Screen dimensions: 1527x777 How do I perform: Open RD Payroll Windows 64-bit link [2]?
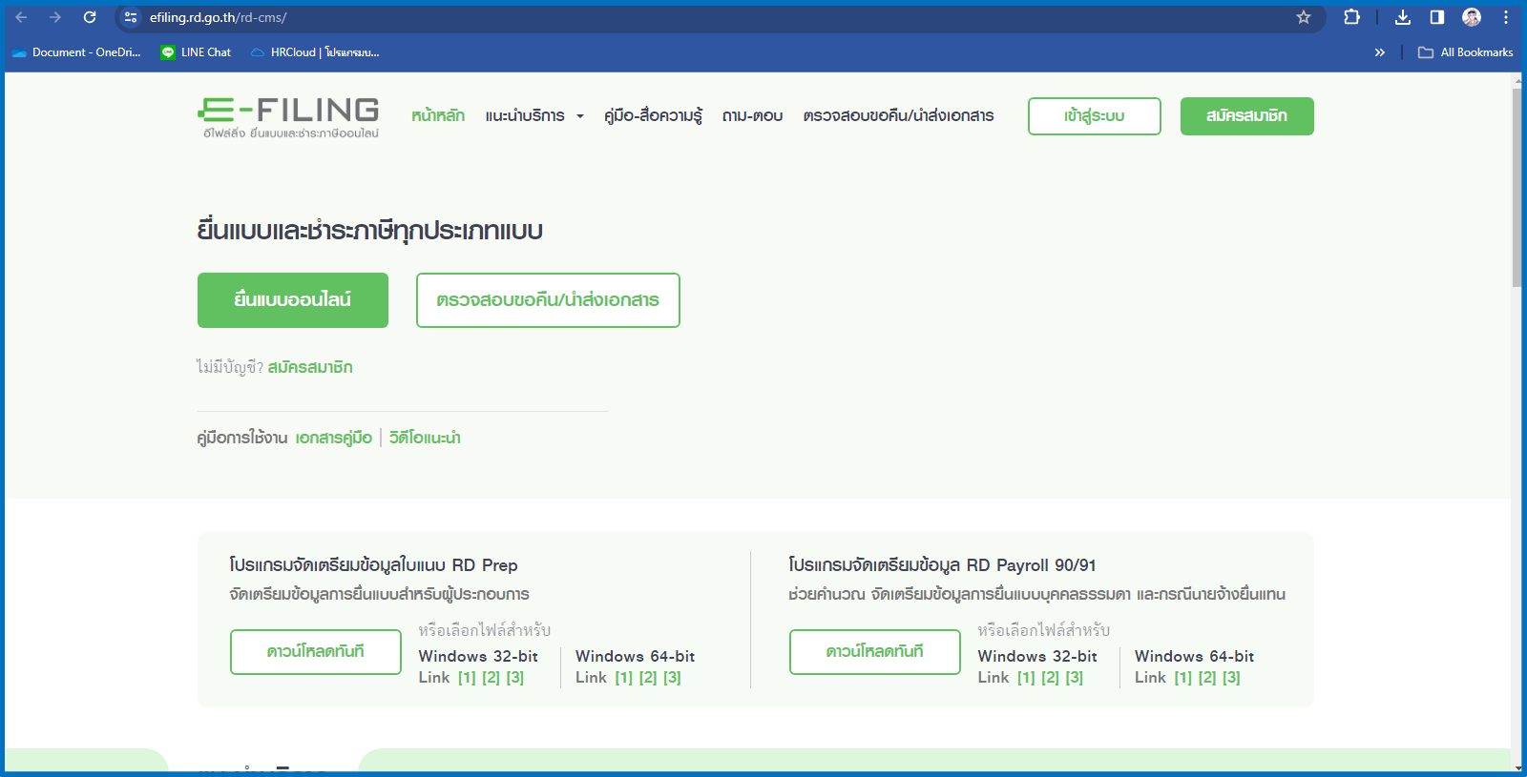pyautogui.click(x=1207, y=678)
